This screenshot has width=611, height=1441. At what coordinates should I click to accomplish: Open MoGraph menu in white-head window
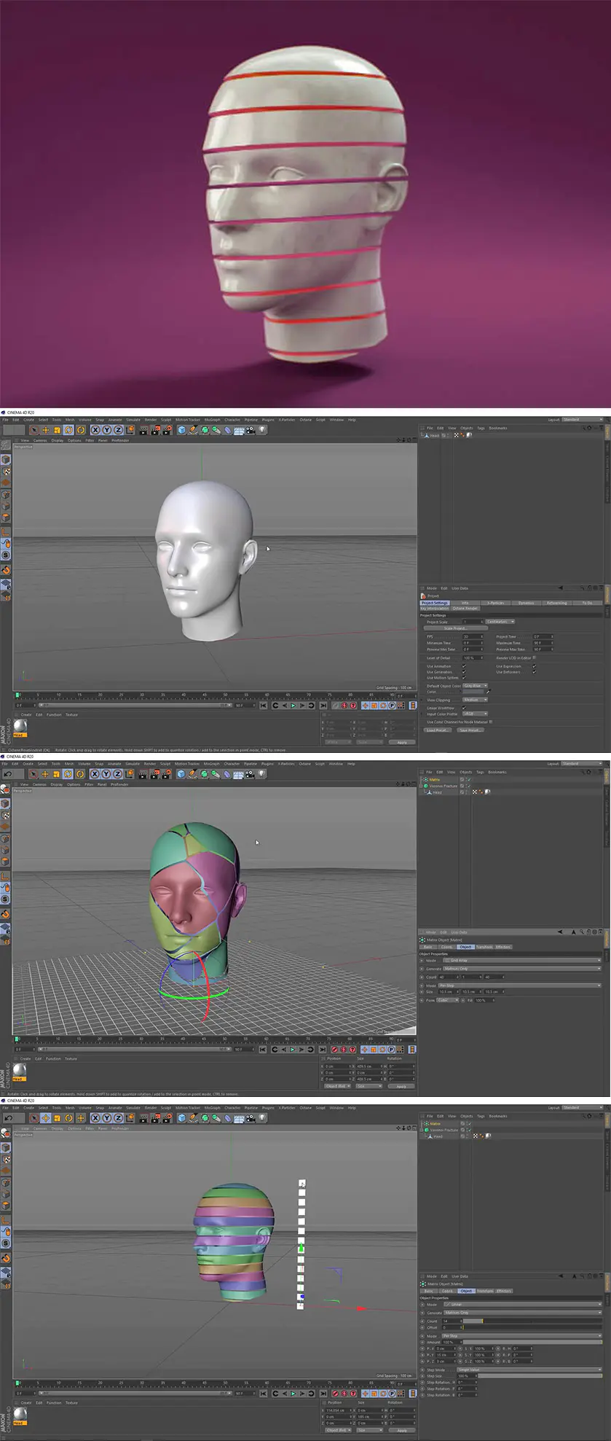pyautogui.click(x=212, y=420)
